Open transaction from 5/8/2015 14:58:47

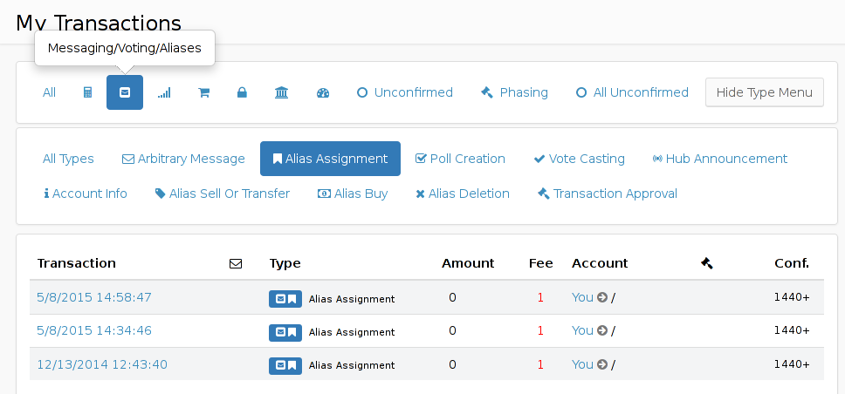[x=93, y=297]
